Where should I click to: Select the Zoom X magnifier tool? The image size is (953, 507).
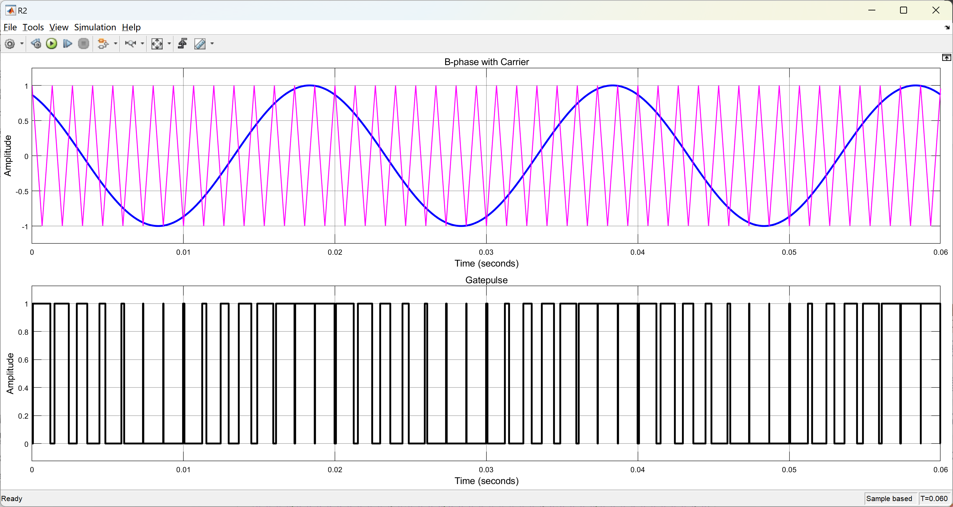[130, 44]
